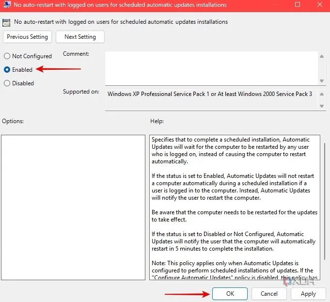Confirm with the OK button
The width and height of the screenshot is (330, 302).
tap(230, 294)
